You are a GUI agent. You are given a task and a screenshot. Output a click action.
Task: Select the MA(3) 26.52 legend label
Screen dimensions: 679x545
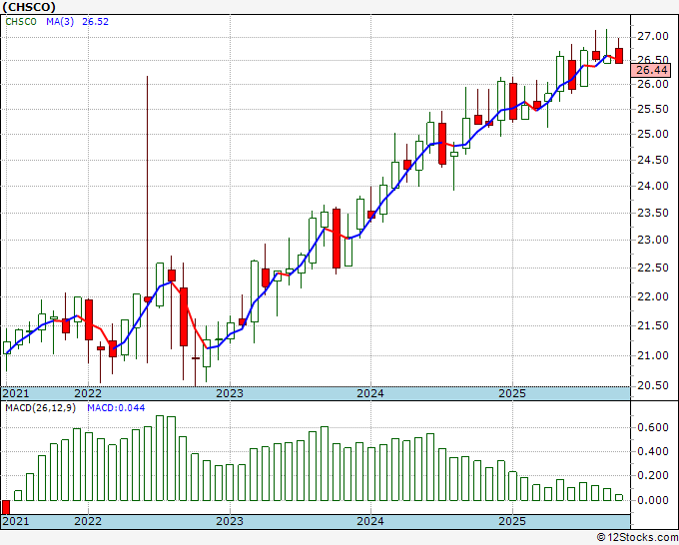pos(78,22)
